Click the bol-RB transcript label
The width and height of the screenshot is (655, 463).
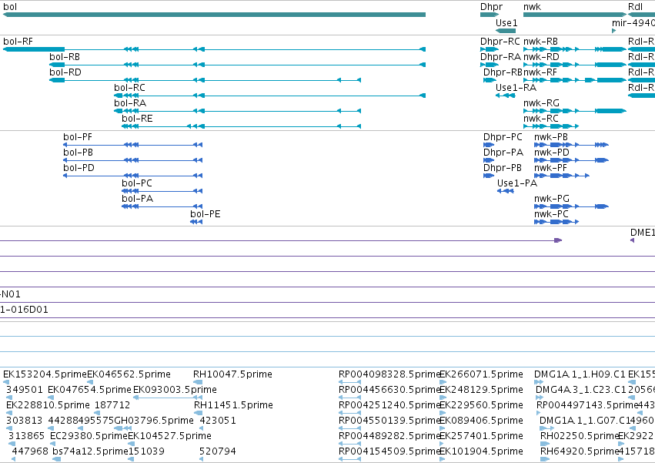pos(65,57)
